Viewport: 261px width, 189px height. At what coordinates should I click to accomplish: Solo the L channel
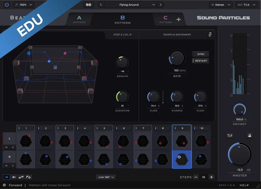(13, 147)
